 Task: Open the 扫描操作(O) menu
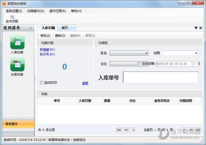click(x=36, y=11)
